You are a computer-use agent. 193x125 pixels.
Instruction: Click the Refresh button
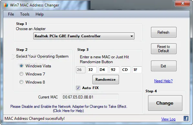[164, 32]
